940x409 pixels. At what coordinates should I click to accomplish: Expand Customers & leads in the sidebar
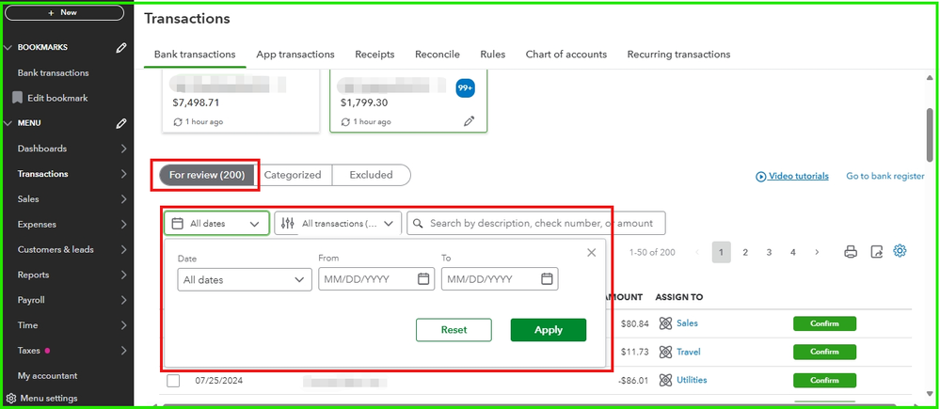click(123, 250)
